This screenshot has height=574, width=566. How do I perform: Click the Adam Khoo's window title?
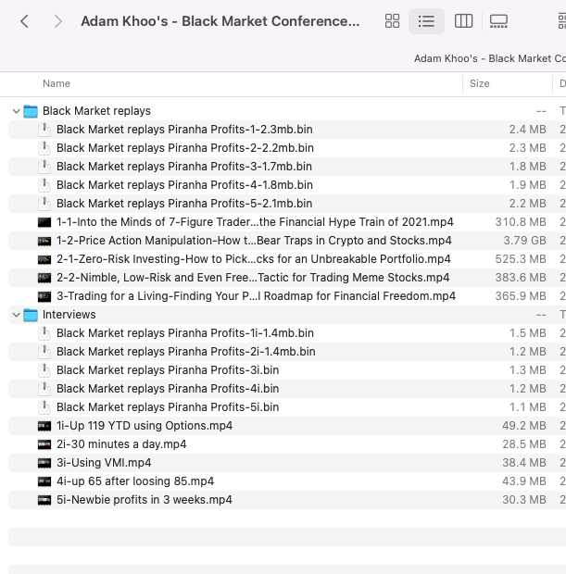(220, 21)
